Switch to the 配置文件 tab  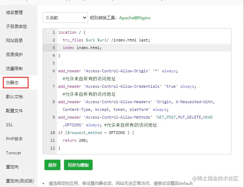point(14,111)
